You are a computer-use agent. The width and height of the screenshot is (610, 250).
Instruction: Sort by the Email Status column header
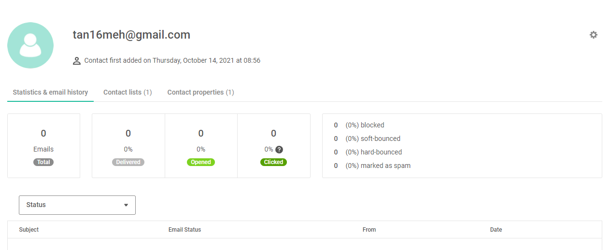(184, 230)
